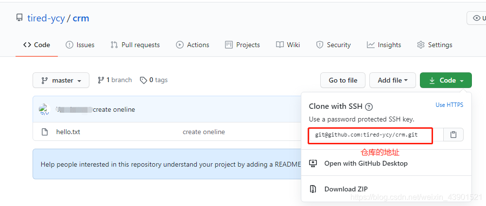Viewport: 486px width, 206px height.
Task: Expand the master branch dropdown
Action: coord(61,80)
